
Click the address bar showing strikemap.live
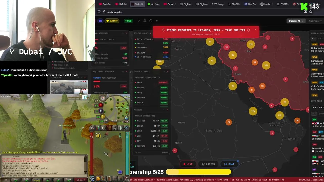point(200,12)
